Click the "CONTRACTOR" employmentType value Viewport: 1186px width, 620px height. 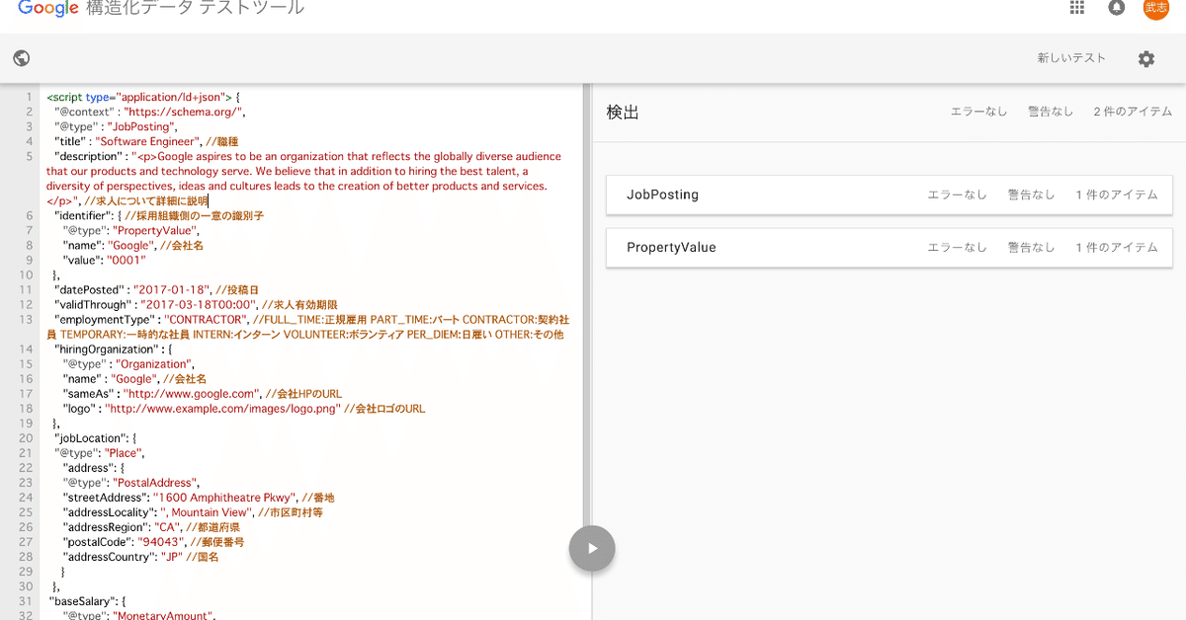pyautogui.click(x=206, y=320)
